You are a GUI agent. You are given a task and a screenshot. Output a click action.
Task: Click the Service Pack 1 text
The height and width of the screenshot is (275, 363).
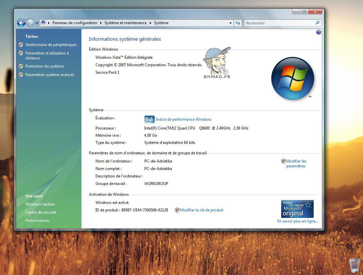point(108,72)
